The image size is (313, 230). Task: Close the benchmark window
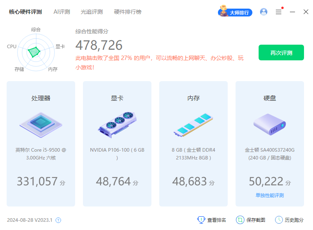(306, 12)
